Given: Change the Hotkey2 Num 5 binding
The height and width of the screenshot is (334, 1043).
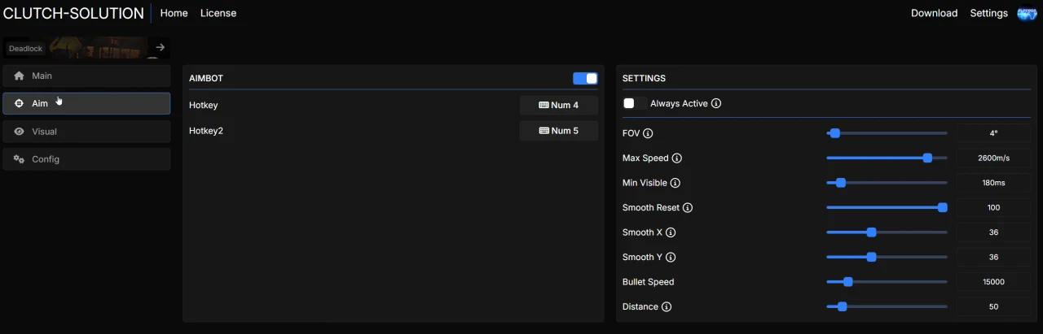Looking at the screenshot, I should (558, 130).
